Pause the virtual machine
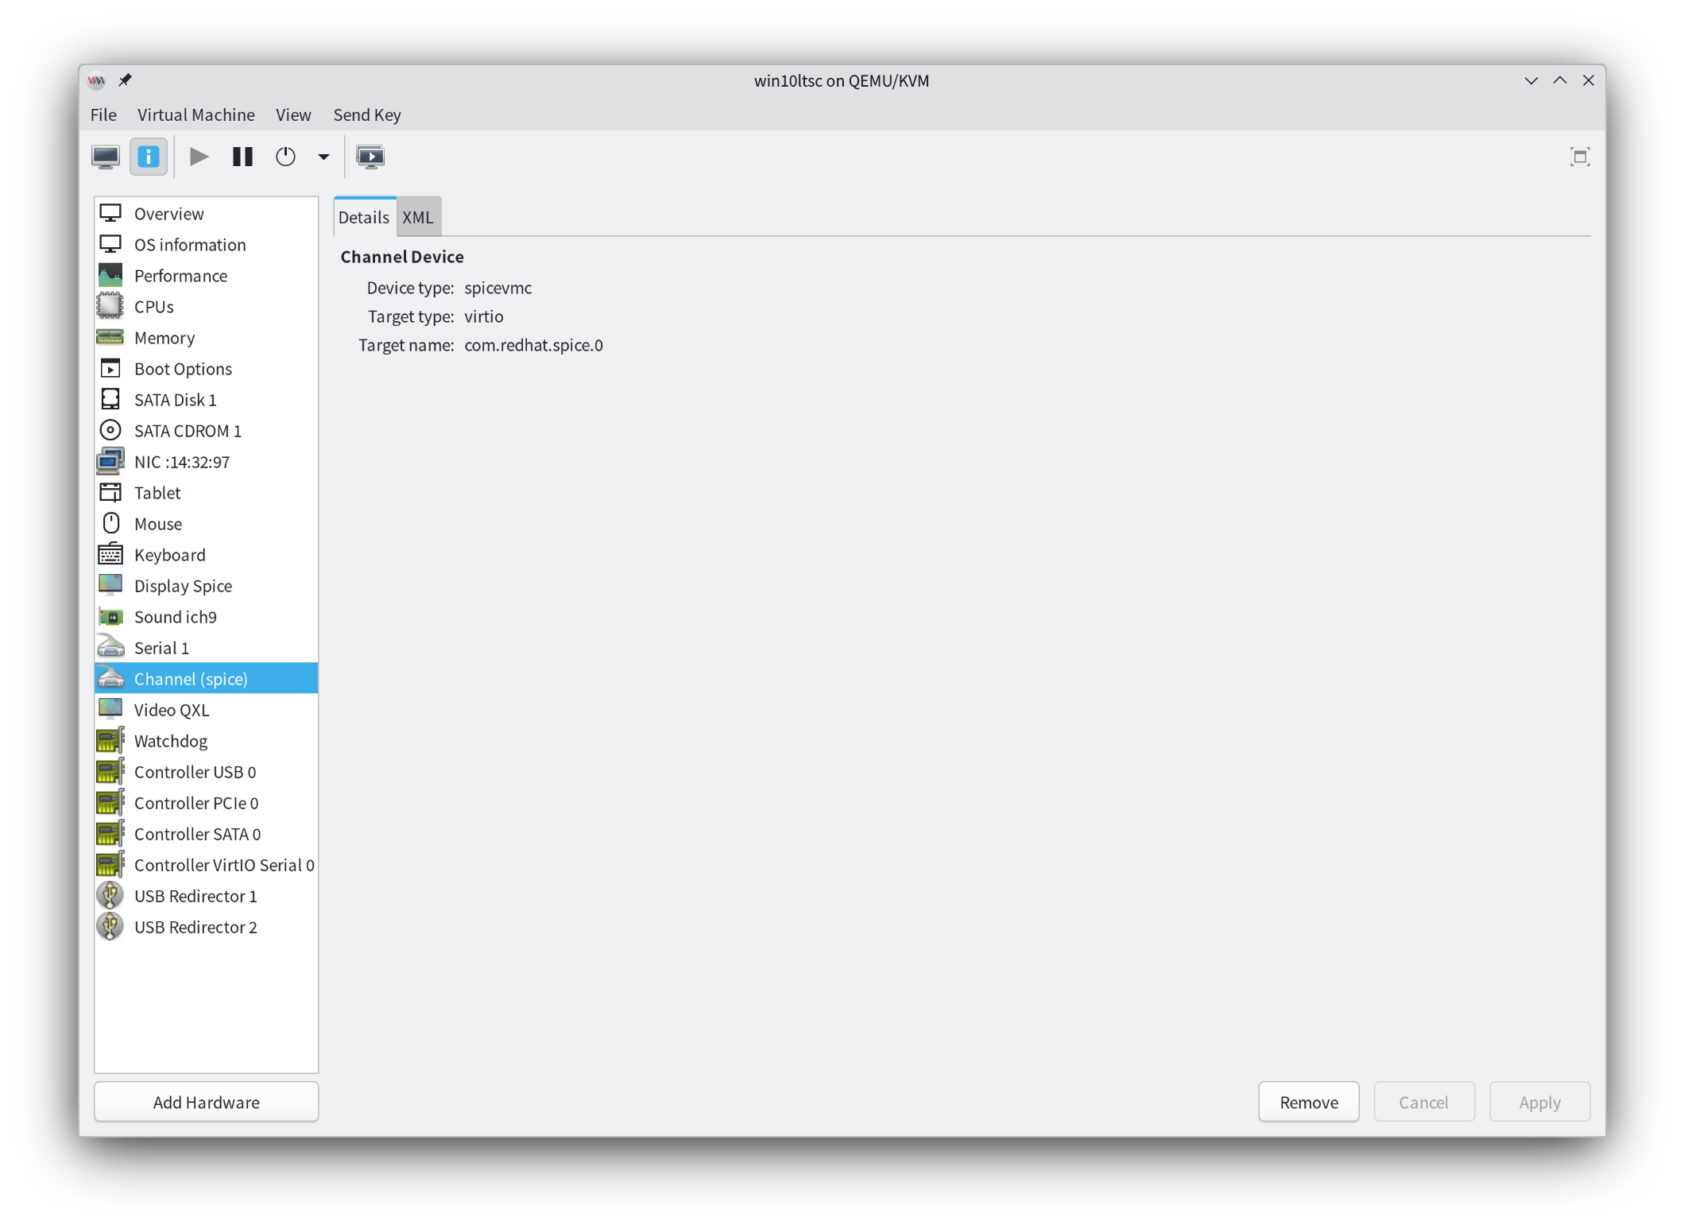 coord(242,157)
